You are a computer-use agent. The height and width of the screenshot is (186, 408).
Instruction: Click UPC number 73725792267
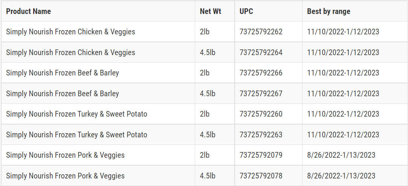[261, 94]
